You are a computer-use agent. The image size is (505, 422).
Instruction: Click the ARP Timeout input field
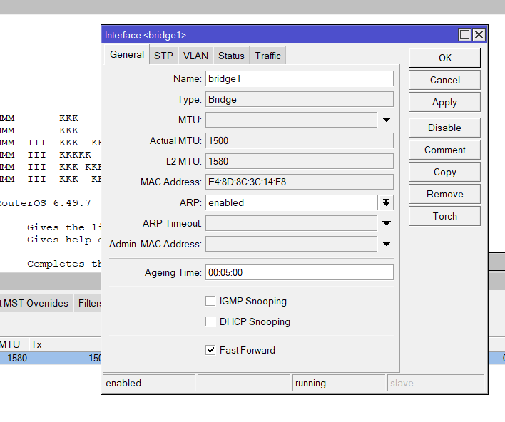[x=292, y=223]
